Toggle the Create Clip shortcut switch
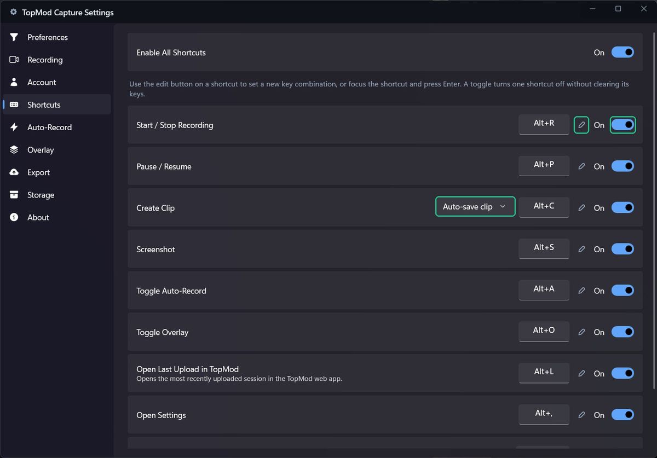Viewport: 657px width, 458px height. coord(623,207)
